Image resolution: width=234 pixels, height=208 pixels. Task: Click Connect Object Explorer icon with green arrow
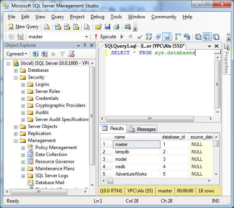35,54
